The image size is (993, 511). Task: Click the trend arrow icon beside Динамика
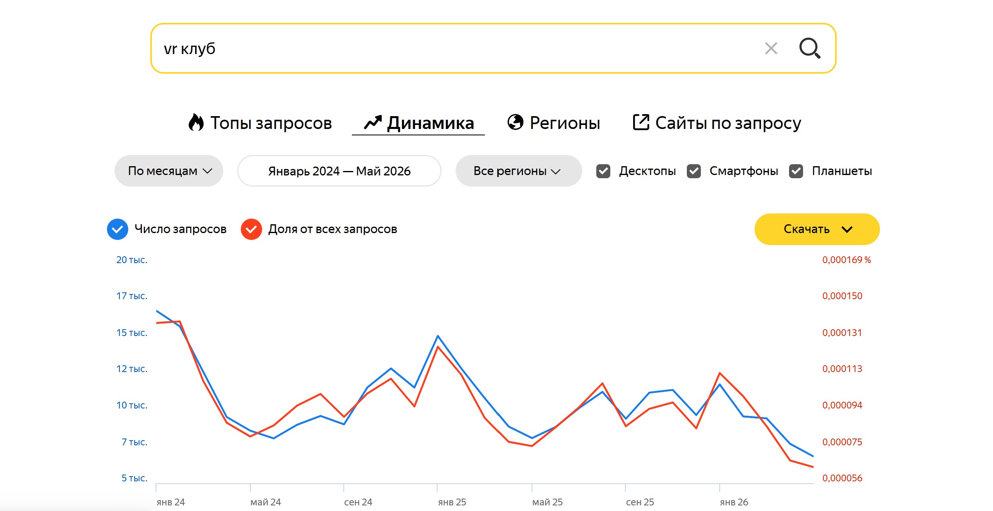[373, 123]
